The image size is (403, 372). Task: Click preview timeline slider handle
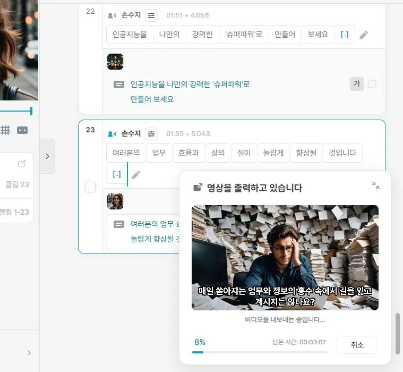pos(31,111)
